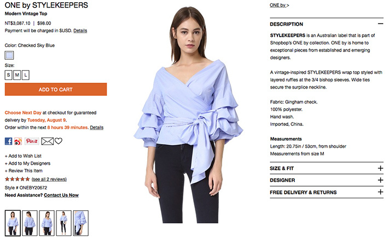The height and width of the screenshot is (237, 388).
Task: Click the five-star rating icons
Action: tap(18, 179)
